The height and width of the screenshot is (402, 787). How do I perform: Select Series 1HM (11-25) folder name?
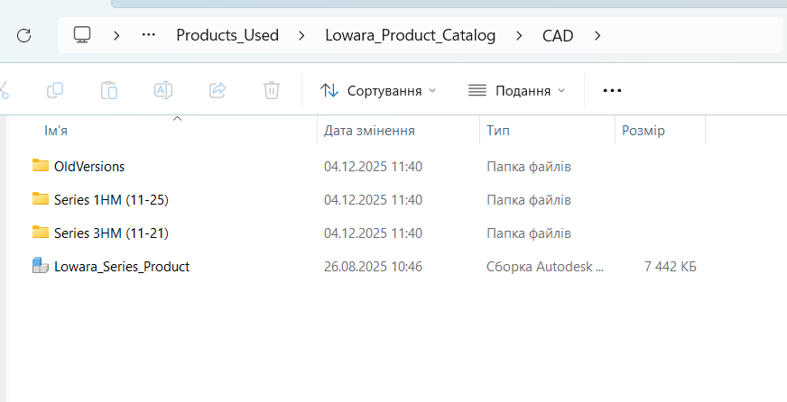point(111,200)
